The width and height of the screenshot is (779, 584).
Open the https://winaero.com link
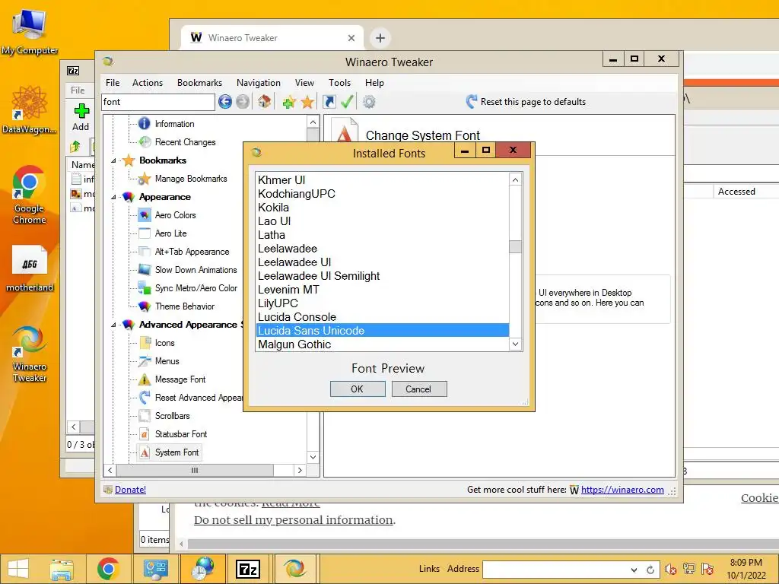[x=622, y=490]
